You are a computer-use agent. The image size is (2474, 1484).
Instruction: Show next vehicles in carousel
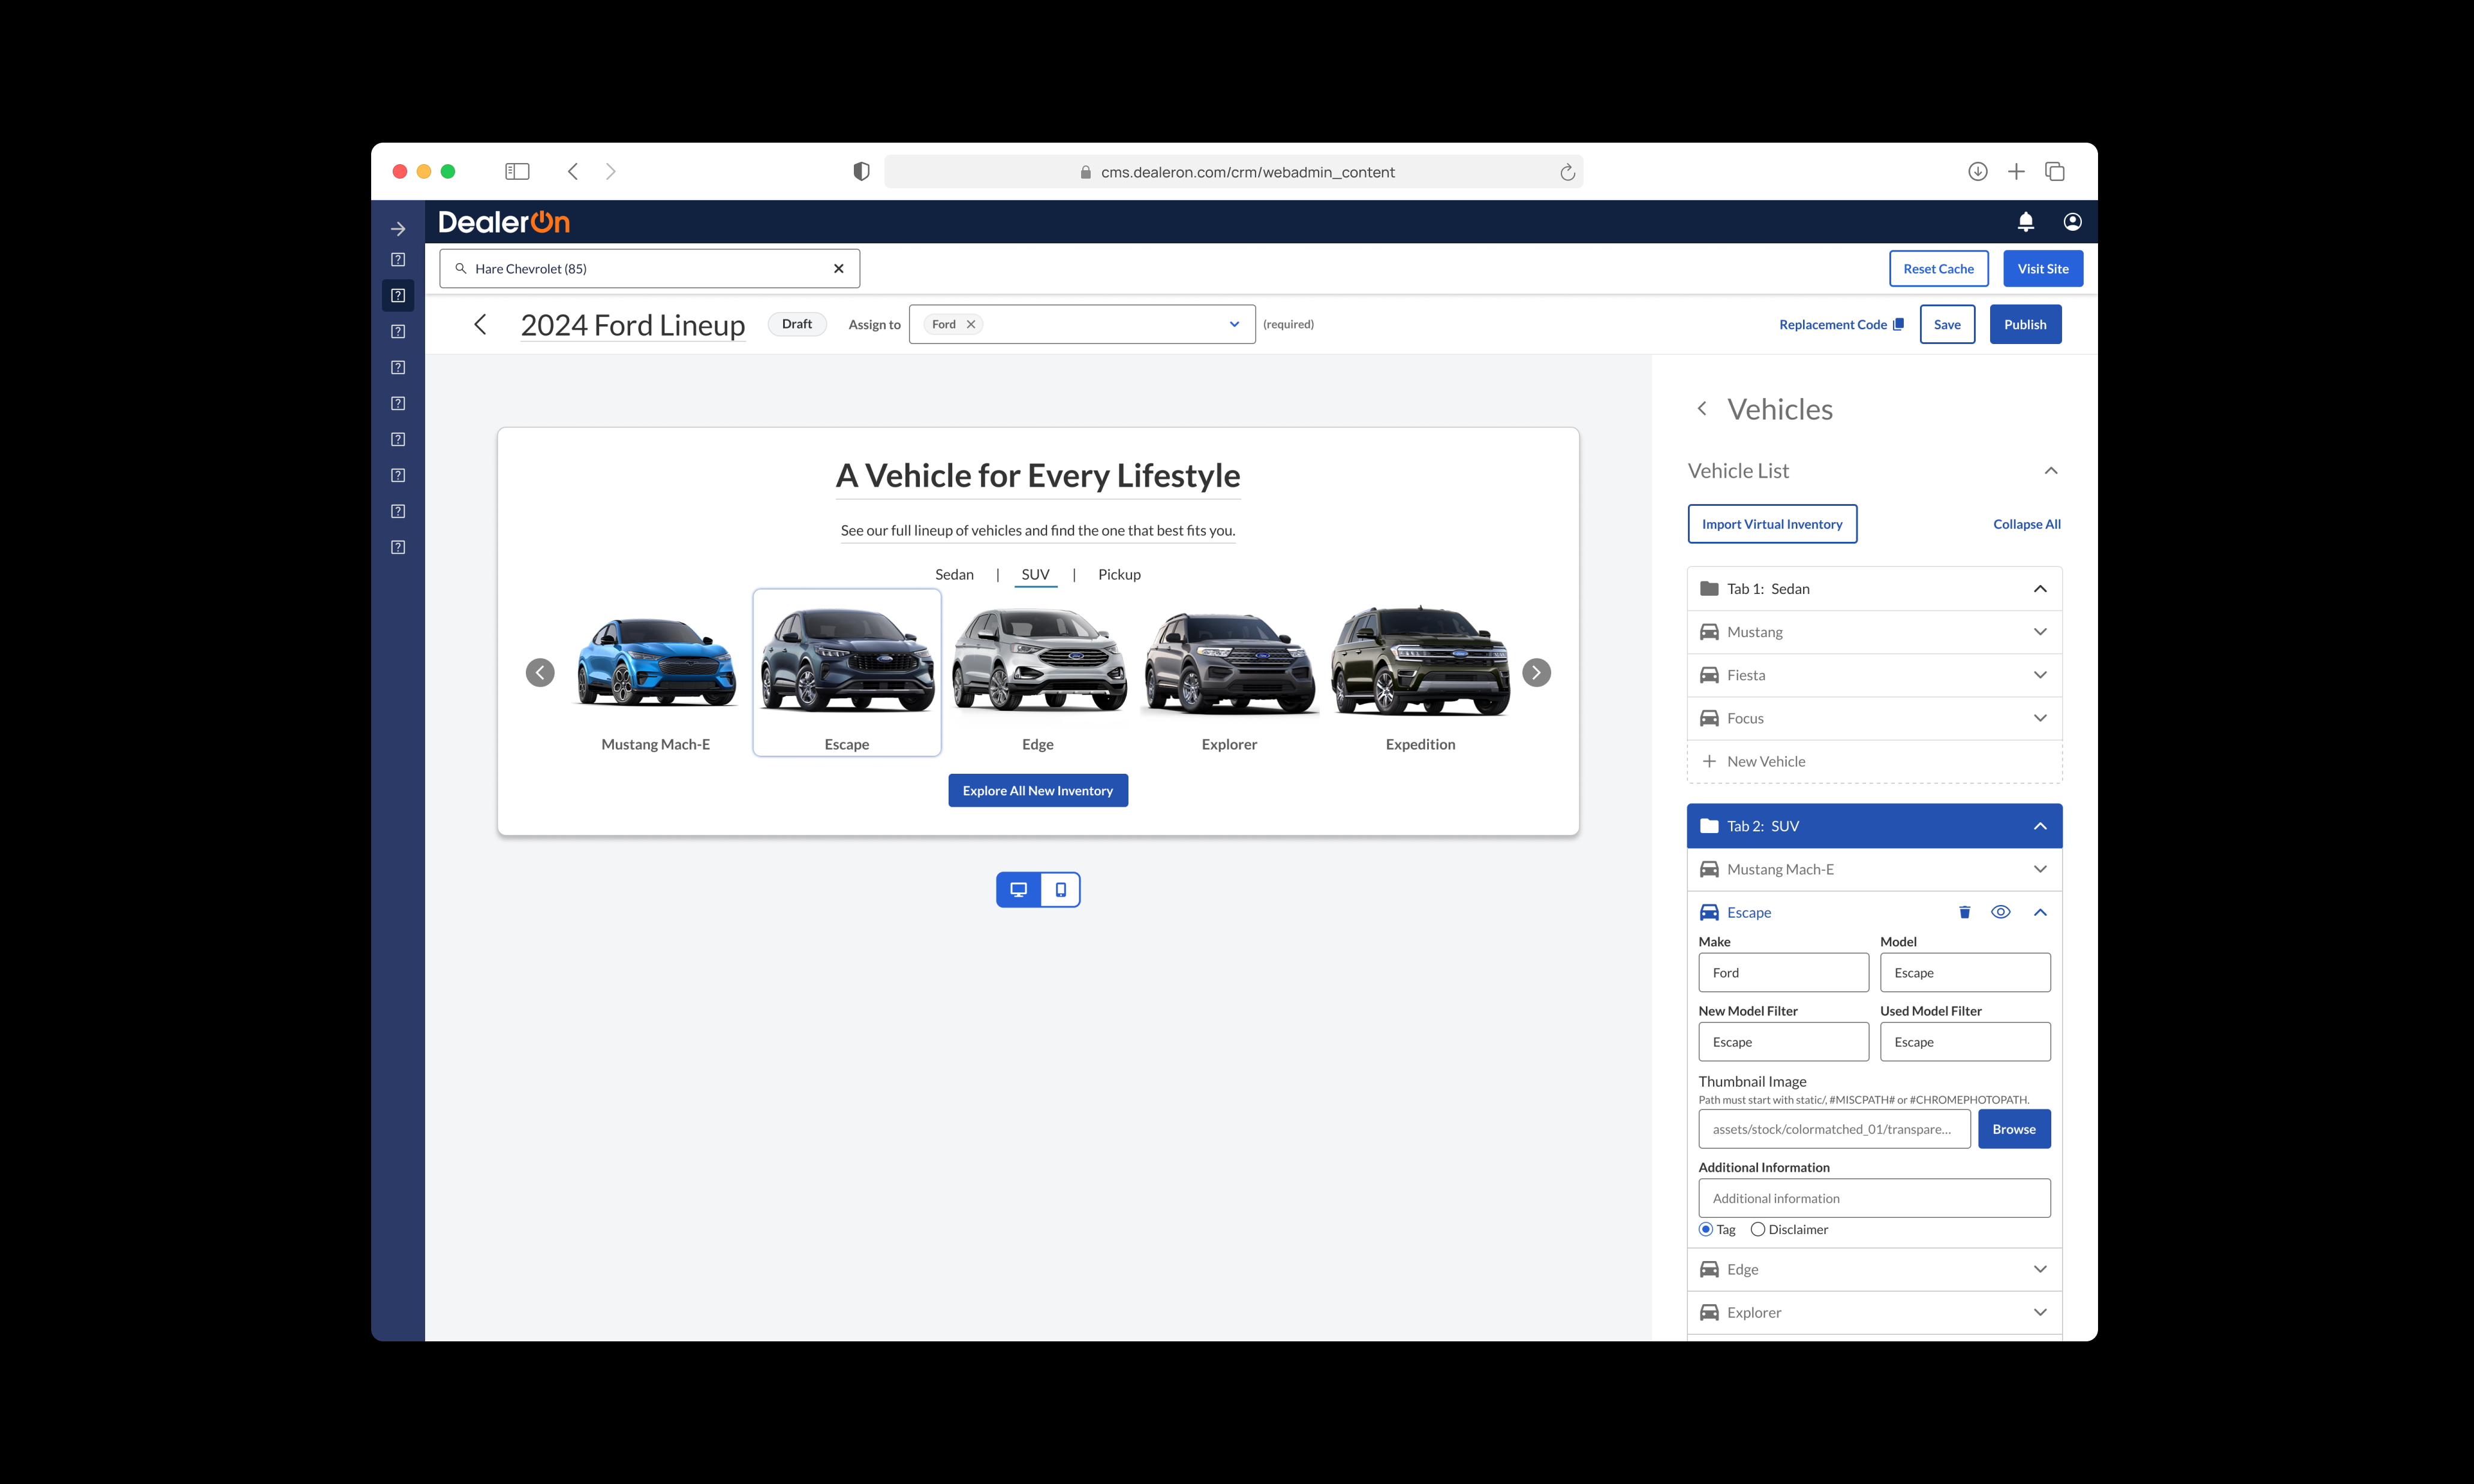tap(1537, 673)
